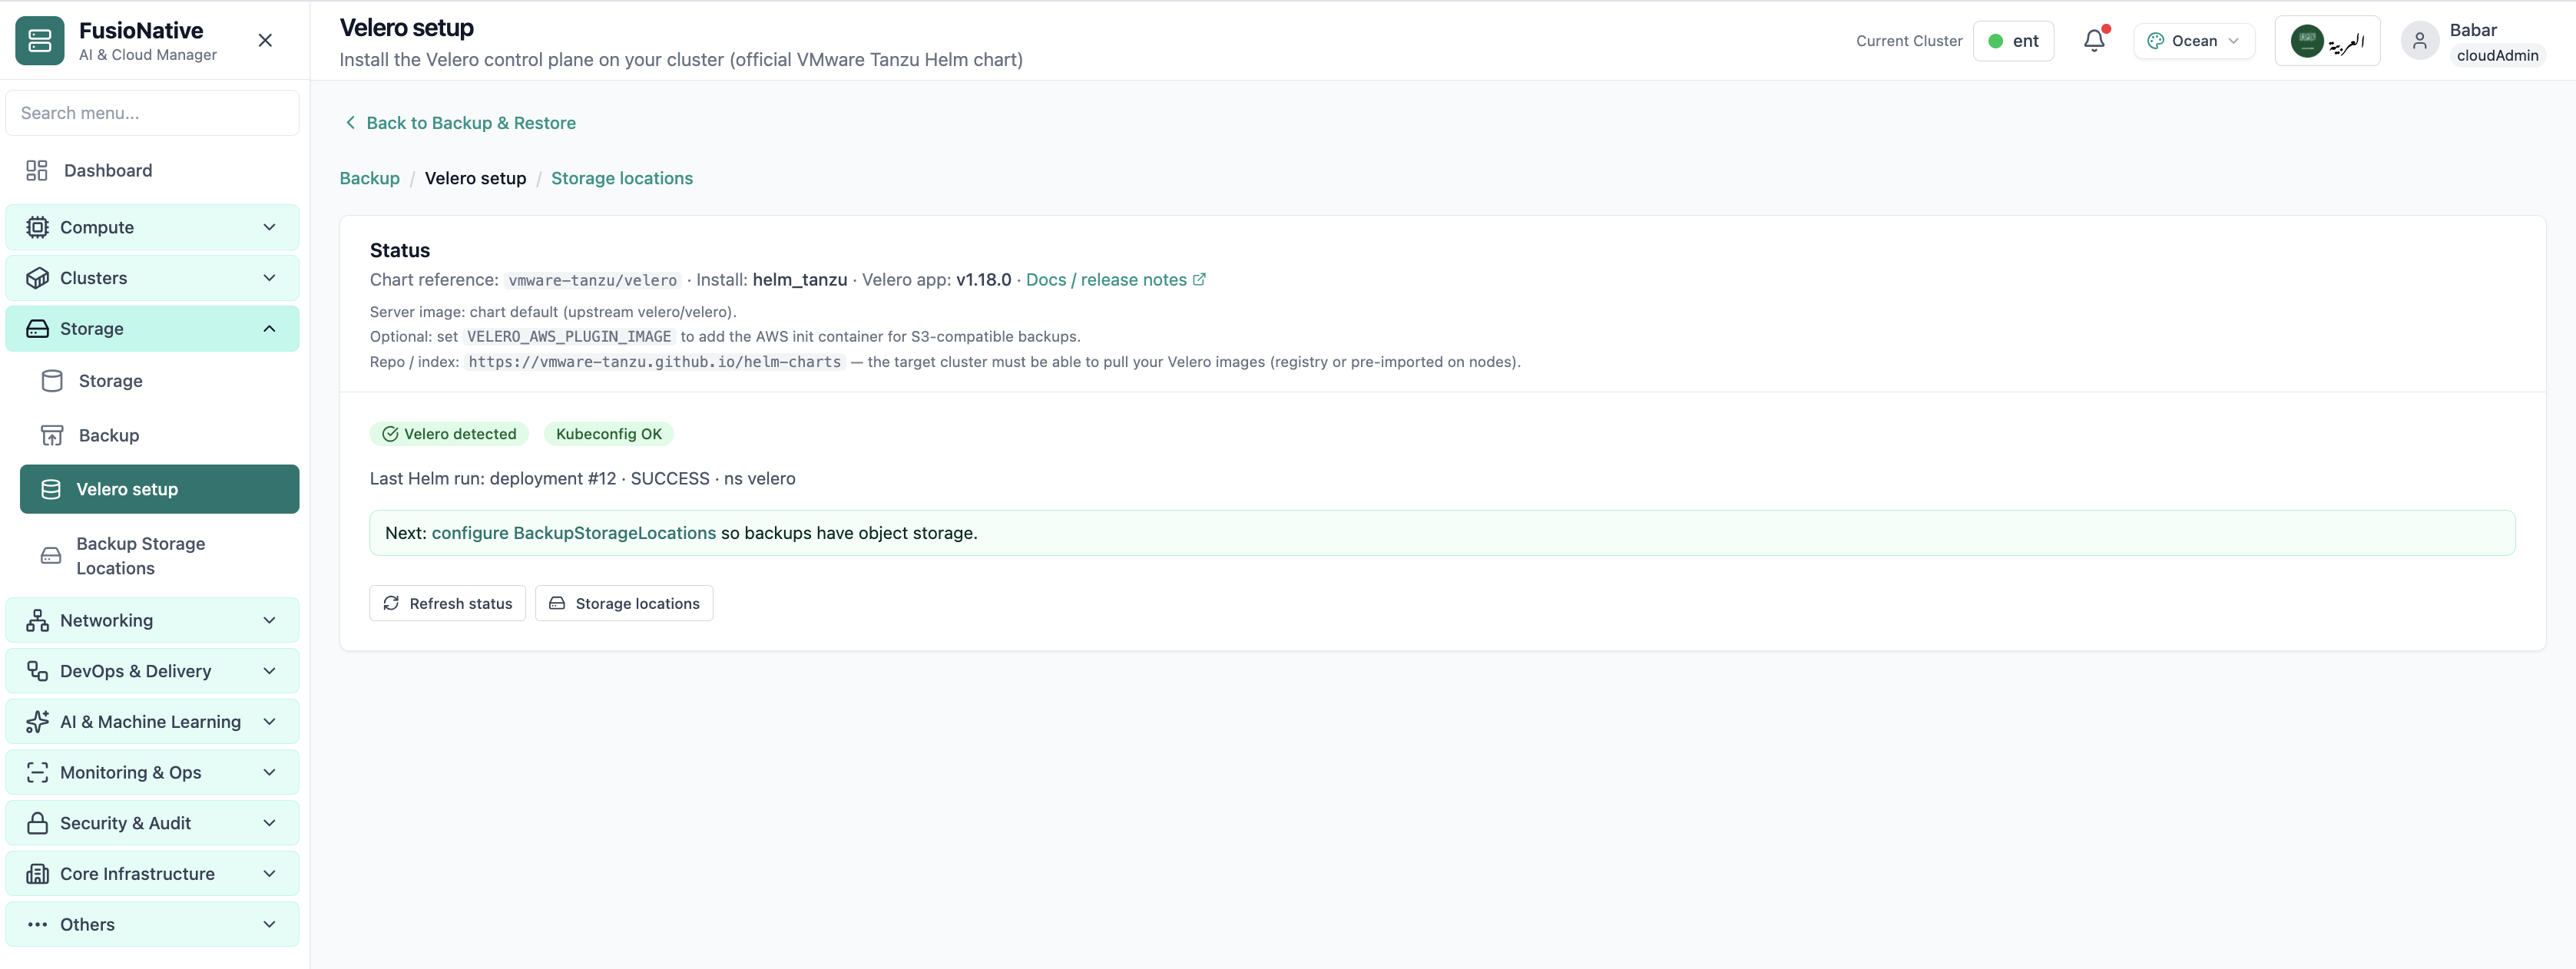This screenshot has height=969, width=2576.
Task: Click the Clusters cube icon
Action: tap(37, 278)
